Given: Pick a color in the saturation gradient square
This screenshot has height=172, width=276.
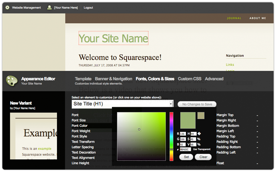Looking at the screenshot, I should [x=141, y=136].
